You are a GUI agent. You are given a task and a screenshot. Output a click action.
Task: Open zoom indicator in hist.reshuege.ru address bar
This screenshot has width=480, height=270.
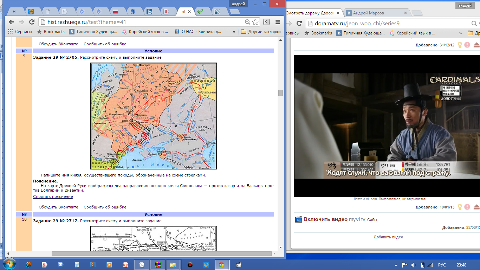tap(248, 22)
